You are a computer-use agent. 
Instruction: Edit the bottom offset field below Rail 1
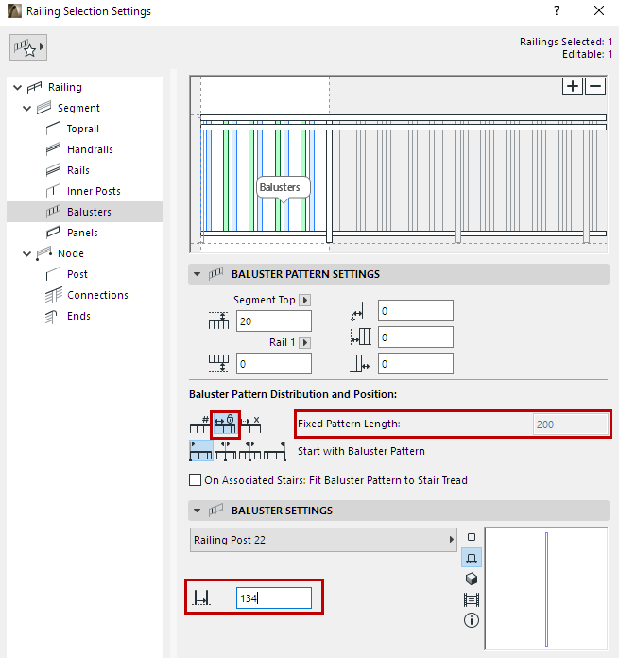point(274,364)
